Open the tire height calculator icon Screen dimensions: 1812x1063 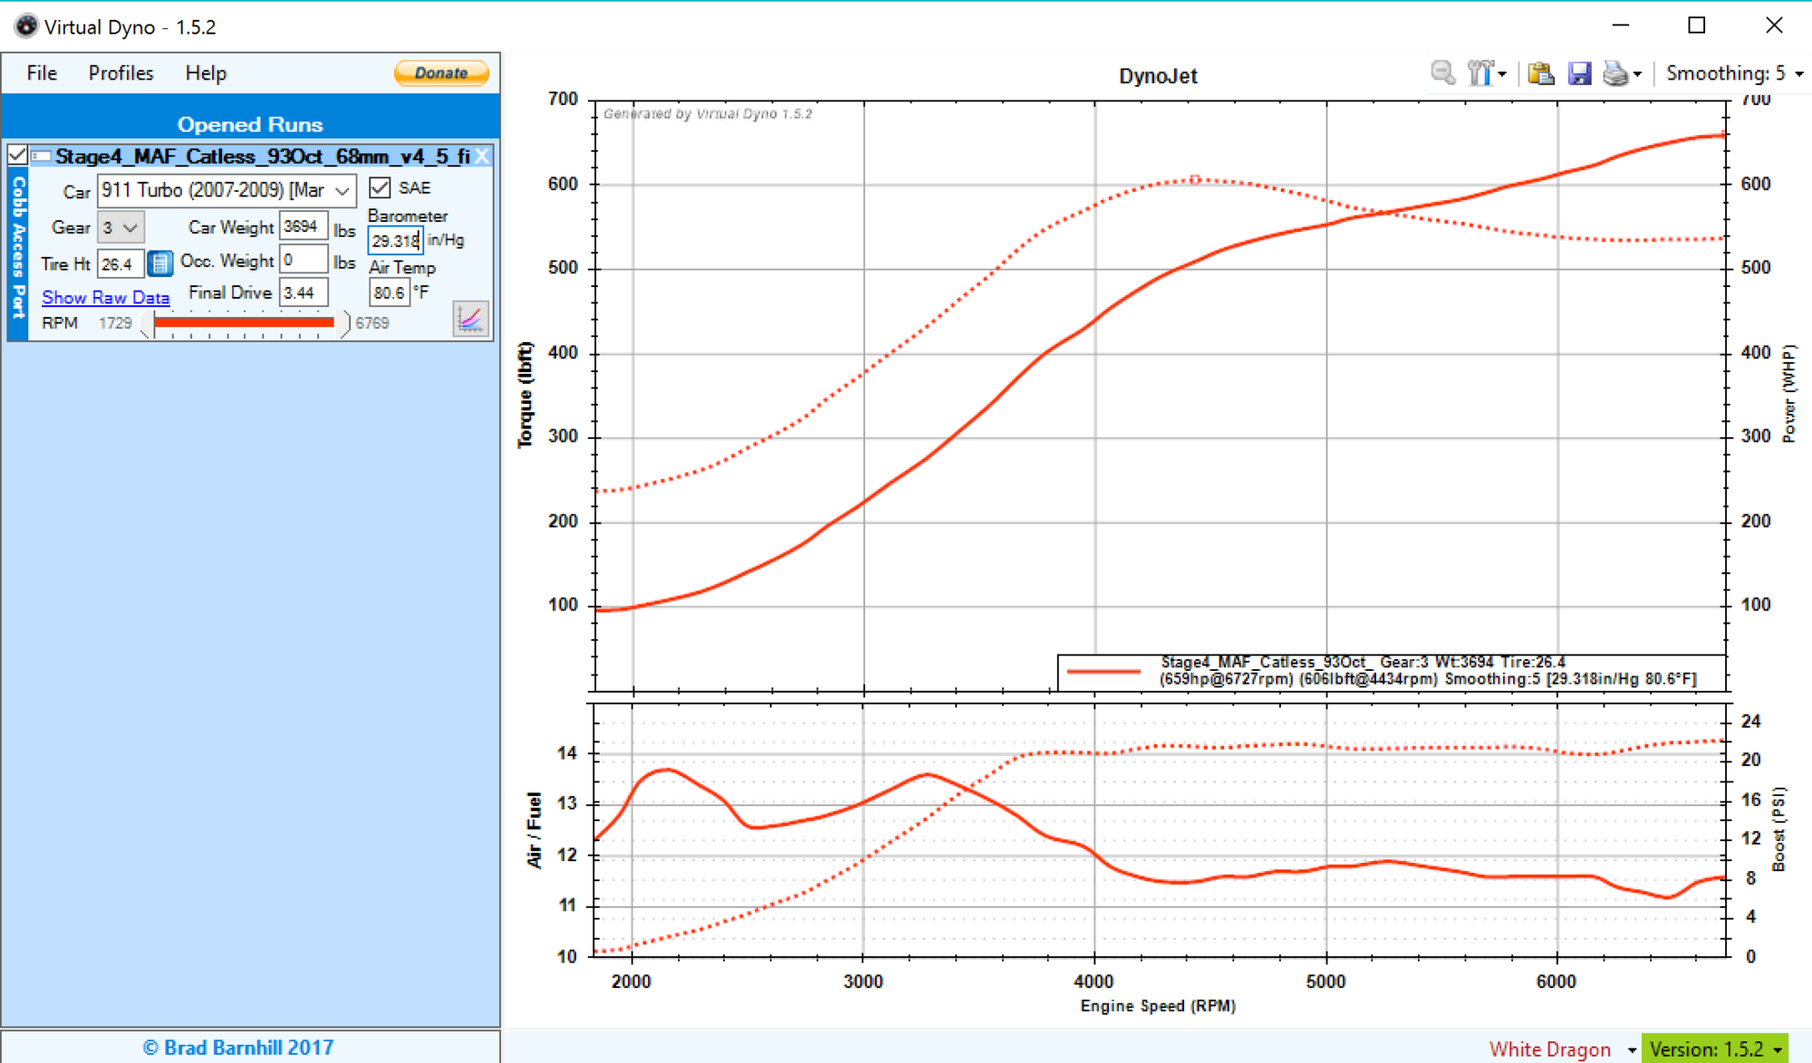point(159,263)
